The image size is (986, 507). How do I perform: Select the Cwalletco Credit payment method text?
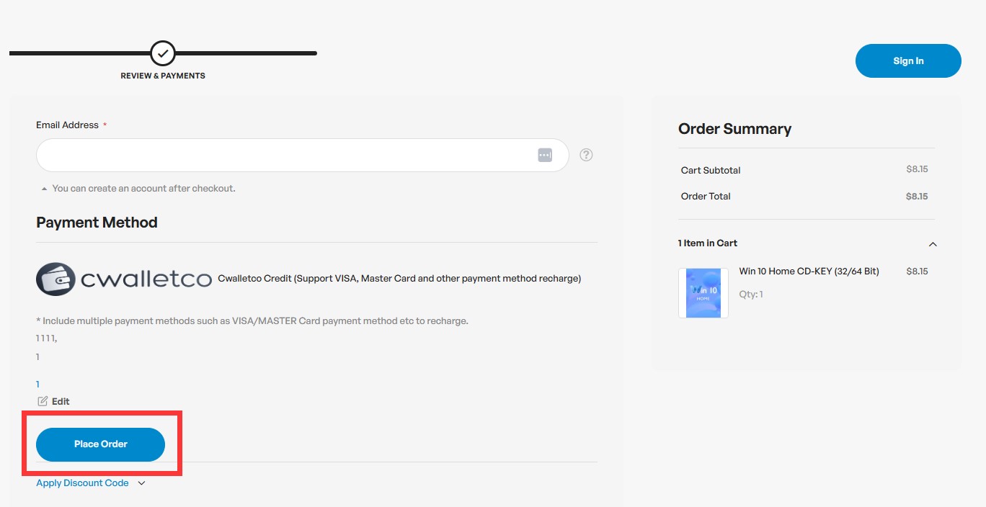pos(399,279)
